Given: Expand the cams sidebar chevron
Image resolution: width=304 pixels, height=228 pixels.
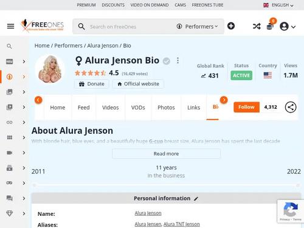Looking at the screenshot, I should (x=24, y=153).
